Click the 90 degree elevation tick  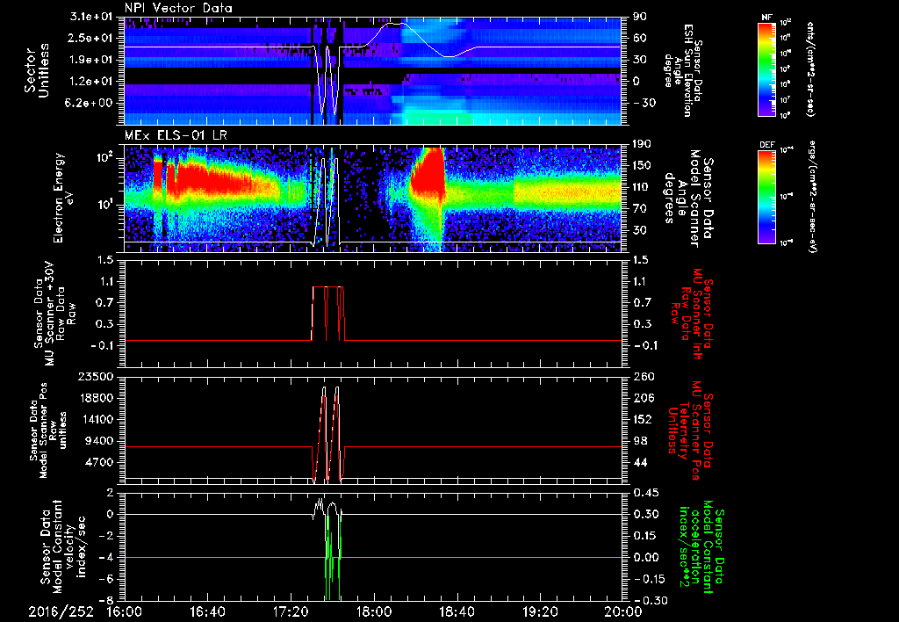639,17
